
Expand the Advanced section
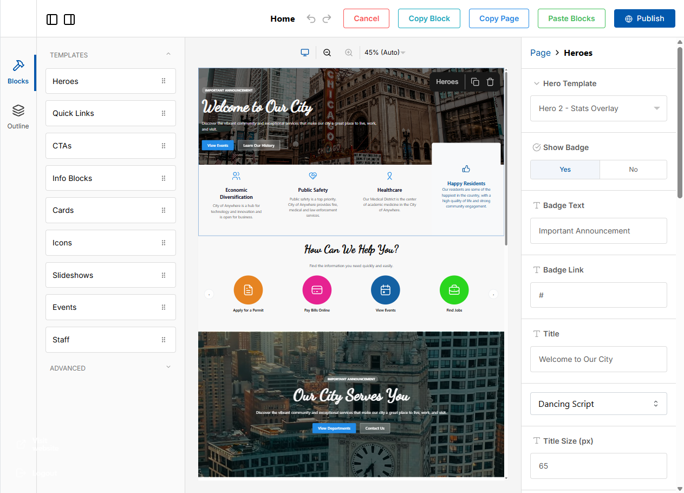tap(168, 367)
